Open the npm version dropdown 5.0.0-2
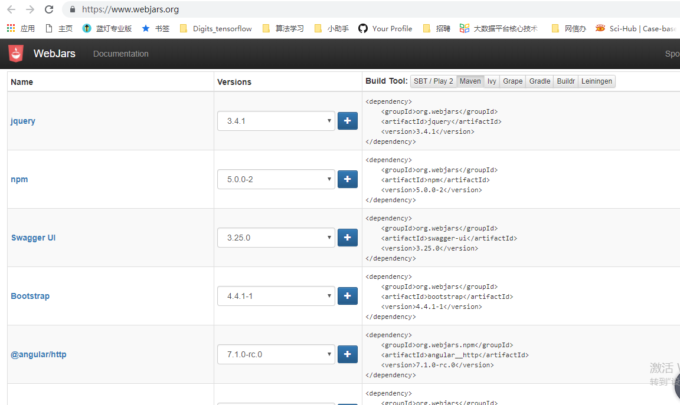This screenshot has width=680, height=405. click(x=276, y=179)
